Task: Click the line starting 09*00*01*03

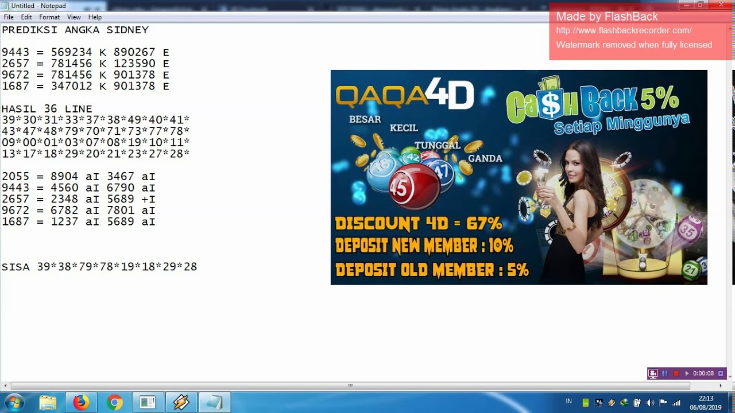Action: (96, 142)
